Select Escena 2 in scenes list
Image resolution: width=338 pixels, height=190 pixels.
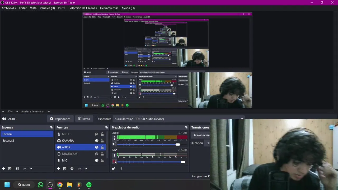pos(27,141)
